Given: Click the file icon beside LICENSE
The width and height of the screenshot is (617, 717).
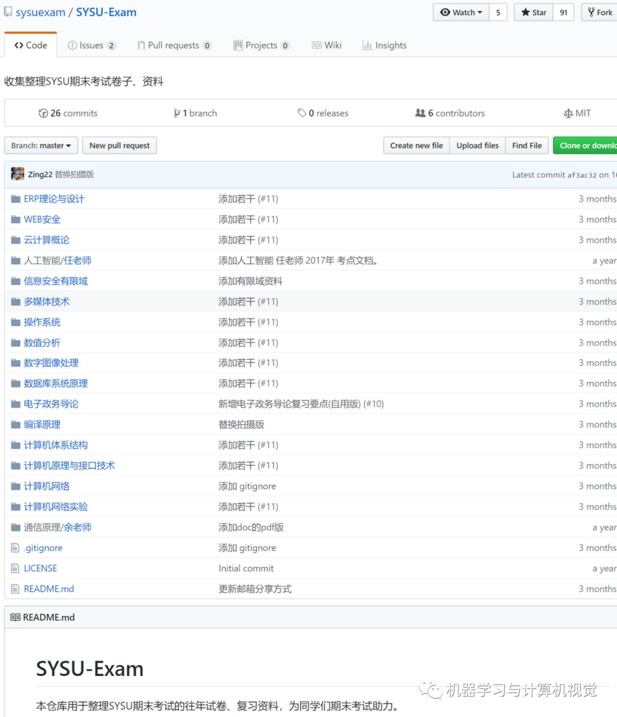Looking at the screenshot, I should pos(15,568).
